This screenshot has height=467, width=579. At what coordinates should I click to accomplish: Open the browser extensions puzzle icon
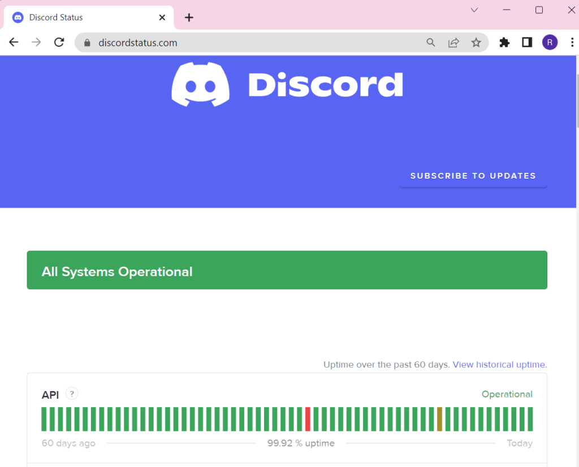504,42
